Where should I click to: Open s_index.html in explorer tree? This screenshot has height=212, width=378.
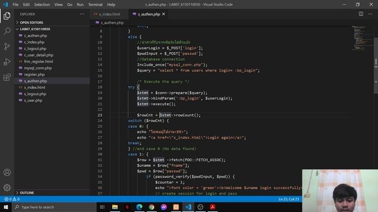pos(34,88)
